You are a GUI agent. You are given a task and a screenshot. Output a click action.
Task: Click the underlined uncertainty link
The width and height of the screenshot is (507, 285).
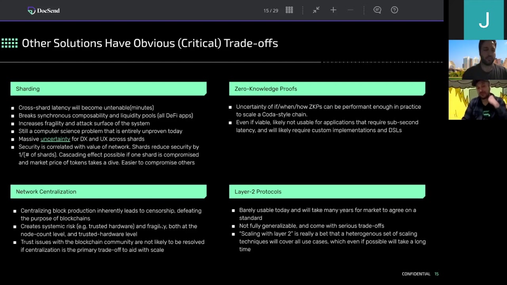point(55,139)
